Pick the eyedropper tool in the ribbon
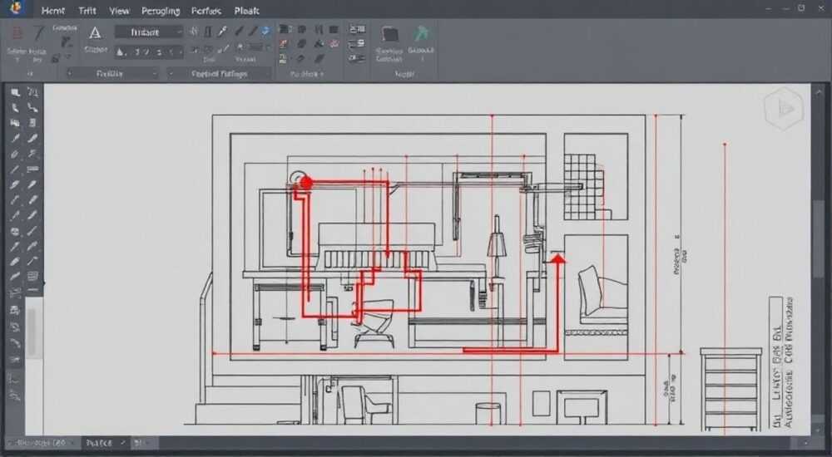 click(x=223, y=32)
